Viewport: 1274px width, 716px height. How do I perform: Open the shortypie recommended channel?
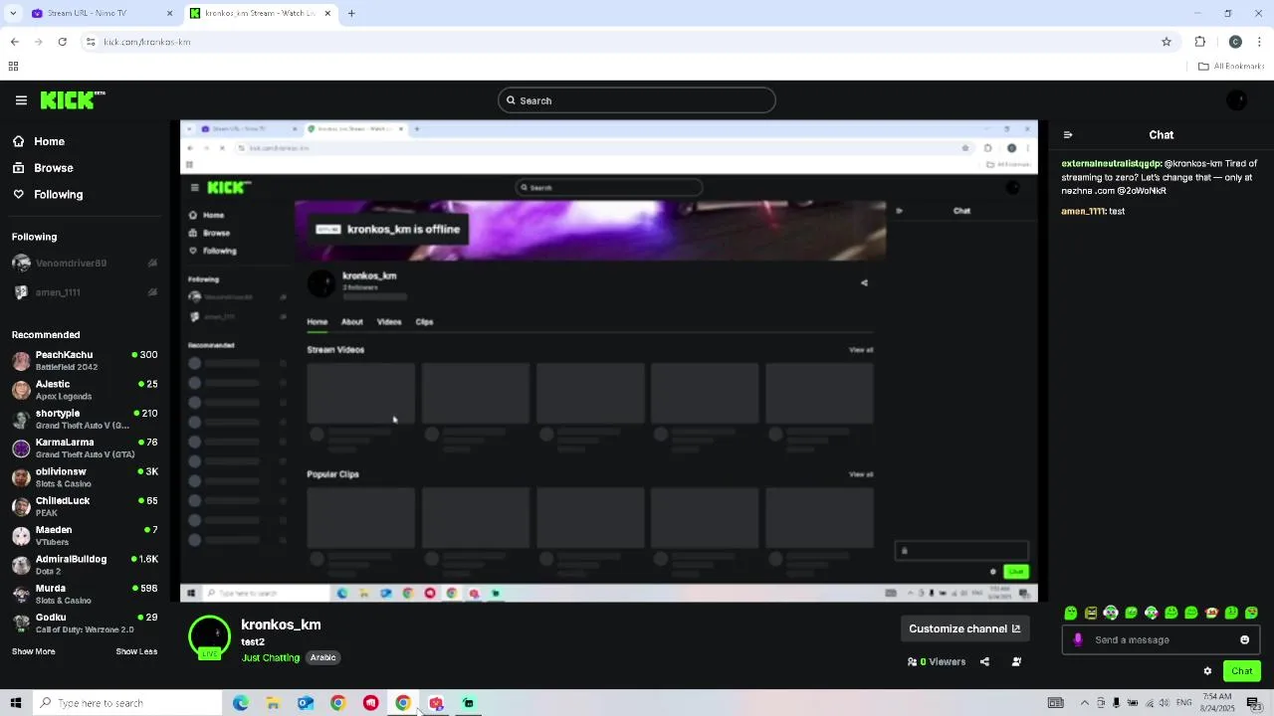pyautogui.click(x=85, y=419)
